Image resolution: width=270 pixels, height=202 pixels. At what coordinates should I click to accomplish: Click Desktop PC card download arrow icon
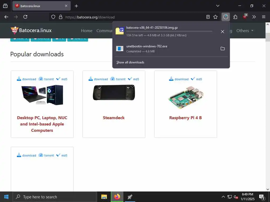[19, 79]
